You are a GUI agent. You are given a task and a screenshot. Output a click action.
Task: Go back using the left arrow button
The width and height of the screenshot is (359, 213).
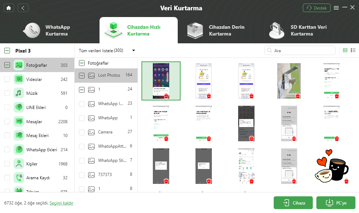click(x=23, y=8)
